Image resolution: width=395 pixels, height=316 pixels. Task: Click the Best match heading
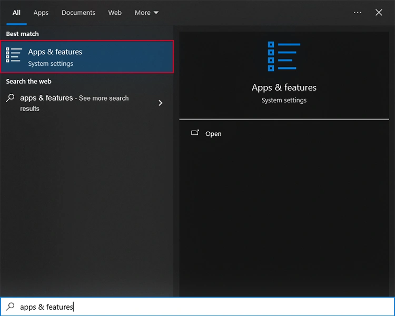click(23, 34)
